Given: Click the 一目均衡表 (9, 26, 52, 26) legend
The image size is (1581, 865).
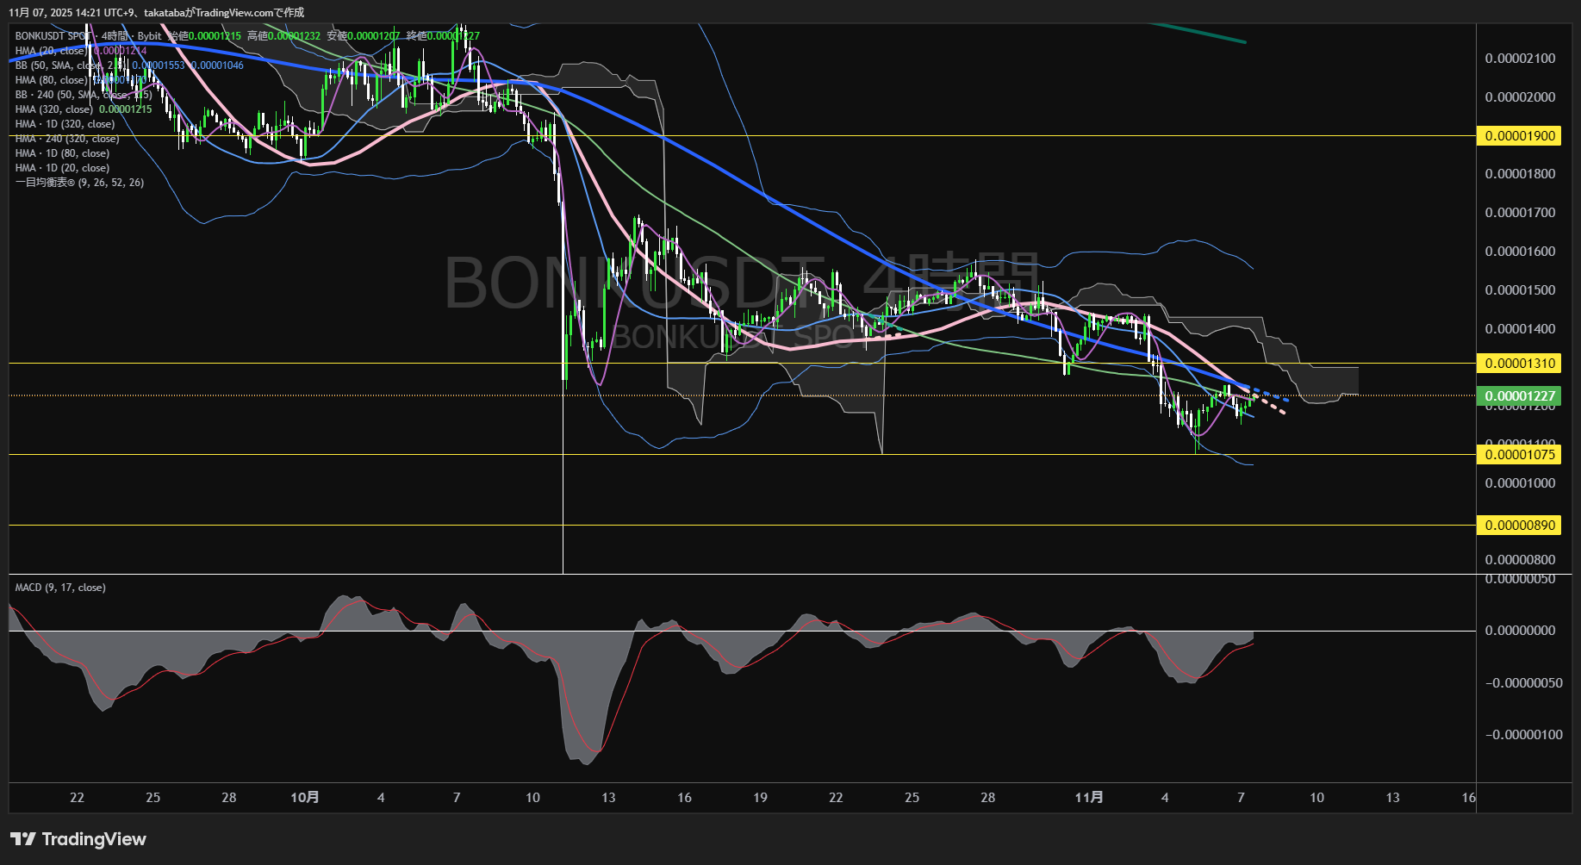Looking at the screenshot, I should [79, 183].
